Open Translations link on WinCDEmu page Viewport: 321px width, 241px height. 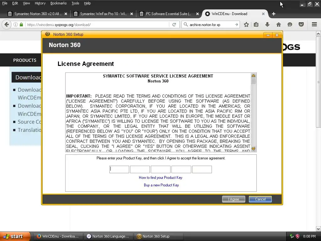click(x=29, y=130)
